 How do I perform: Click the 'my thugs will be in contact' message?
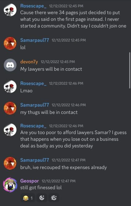(49, 113)
